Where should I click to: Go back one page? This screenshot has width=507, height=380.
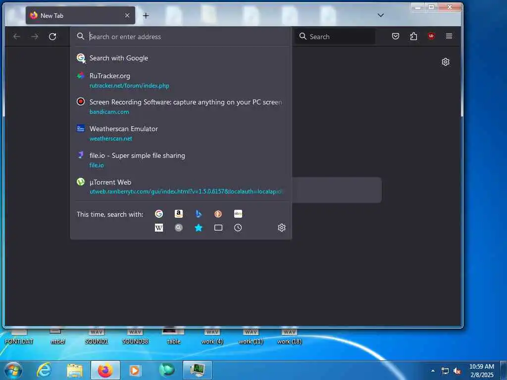tap(16, 37)
